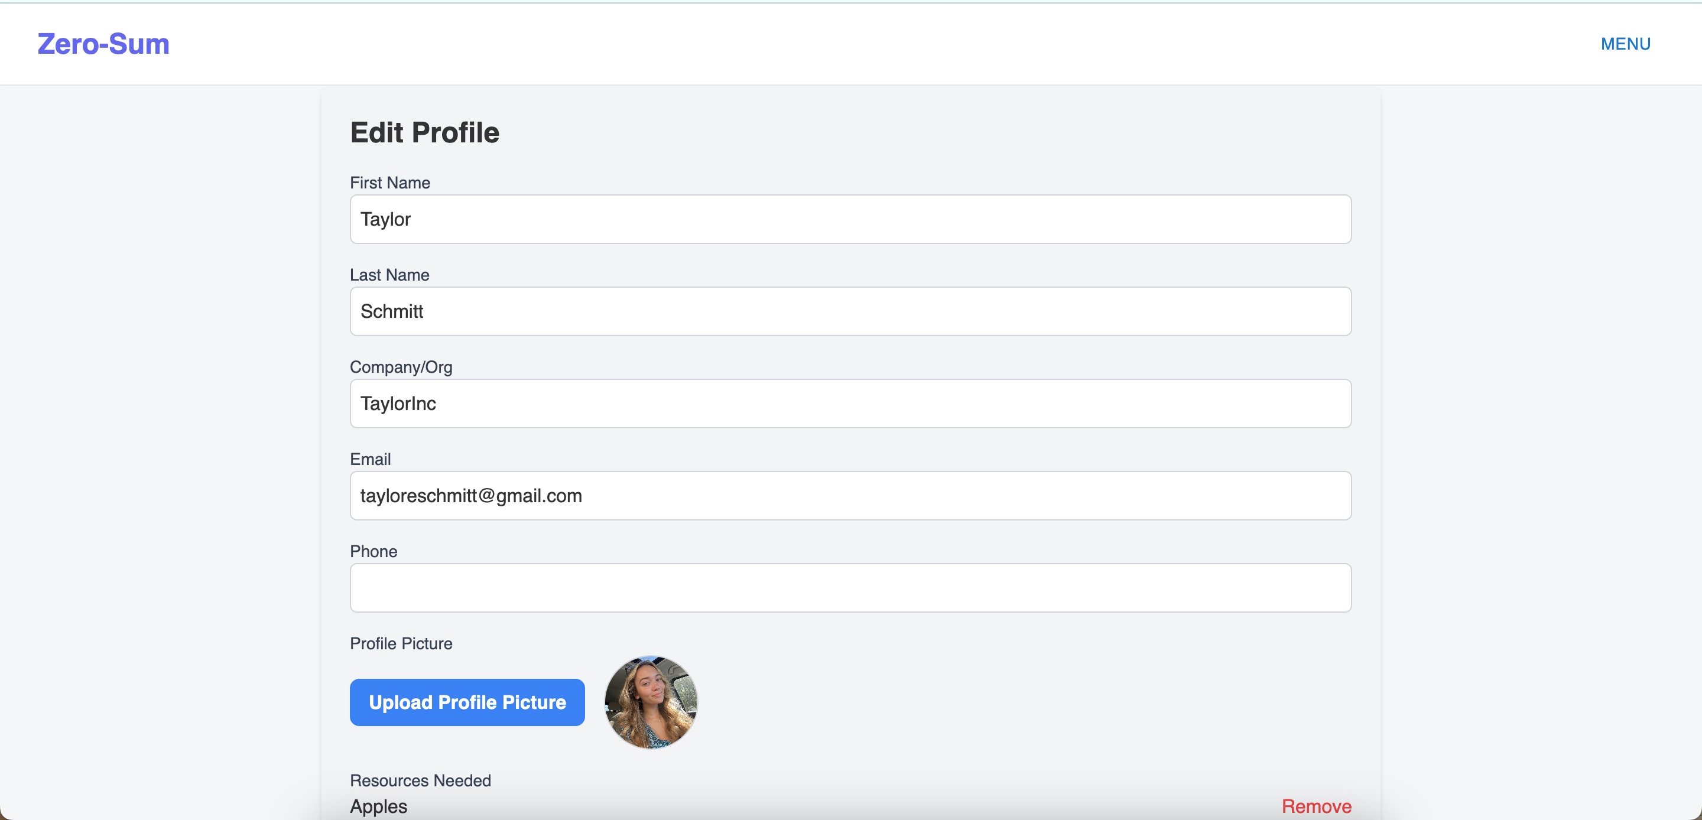Open the MENU in header
Viewport: 1702px width, 820px height.
click(x=1625, y=44)
